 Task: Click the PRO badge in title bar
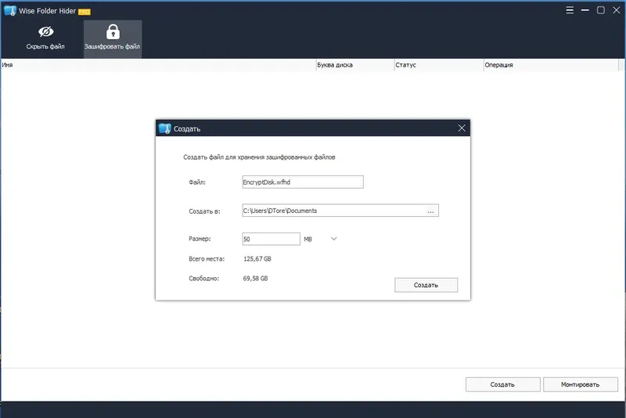point(85,12)
